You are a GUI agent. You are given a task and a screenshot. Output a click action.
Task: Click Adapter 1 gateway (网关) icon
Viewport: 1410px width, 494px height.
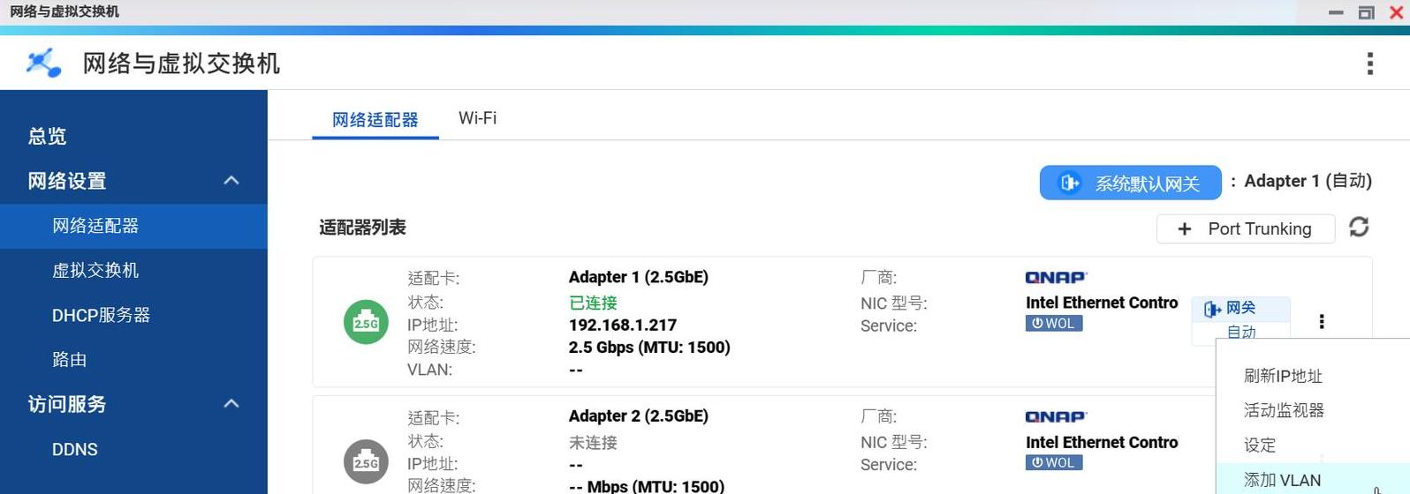tap(1212, 309)
